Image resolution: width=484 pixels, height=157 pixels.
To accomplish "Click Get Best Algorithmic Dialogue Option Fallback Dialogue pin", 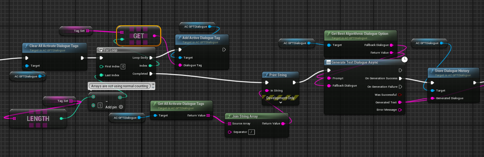I will click(391, 45).
